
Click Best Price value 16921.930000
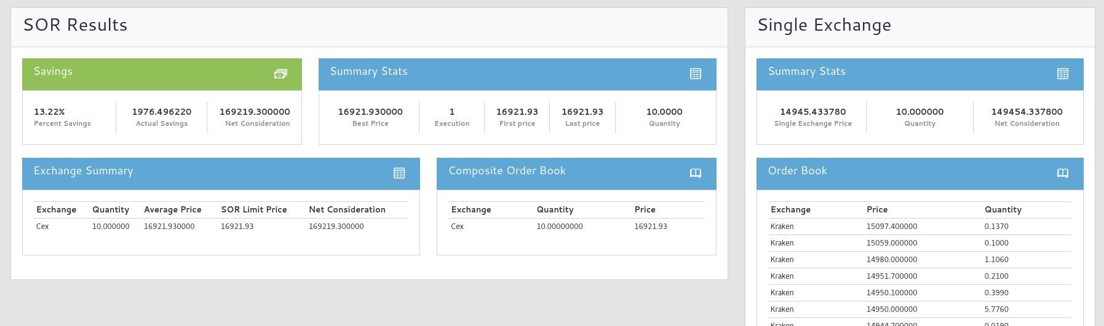370,112
